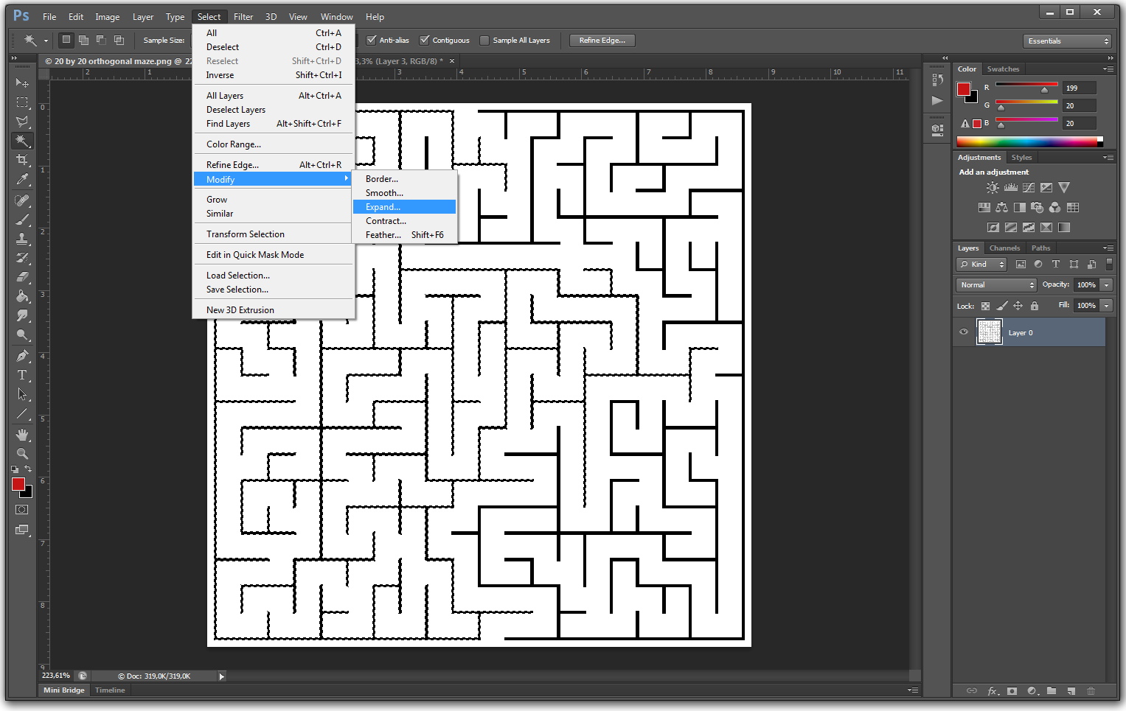Toggle layer filtering switch on/off
This screenshot has width=1126, height=711.
click(1109, 264)
